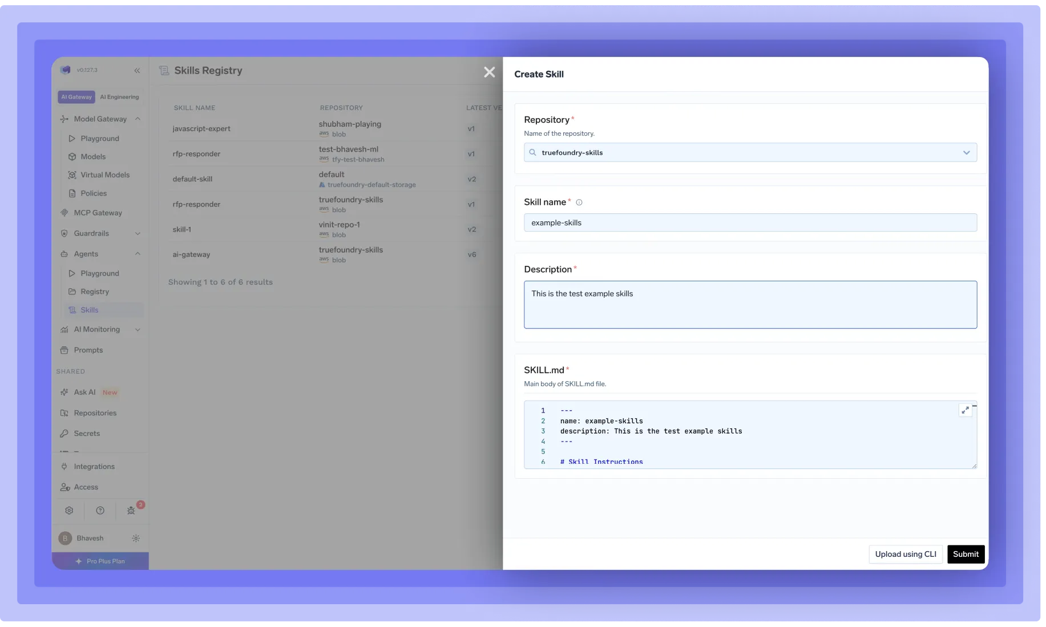
Task: Click the Secrets key icon
Action: click(x=64, y=434)
